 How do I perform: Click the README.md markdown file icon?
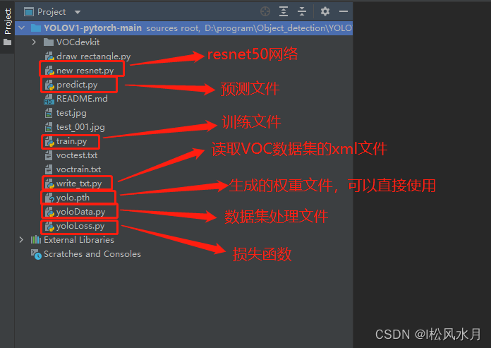49,99
